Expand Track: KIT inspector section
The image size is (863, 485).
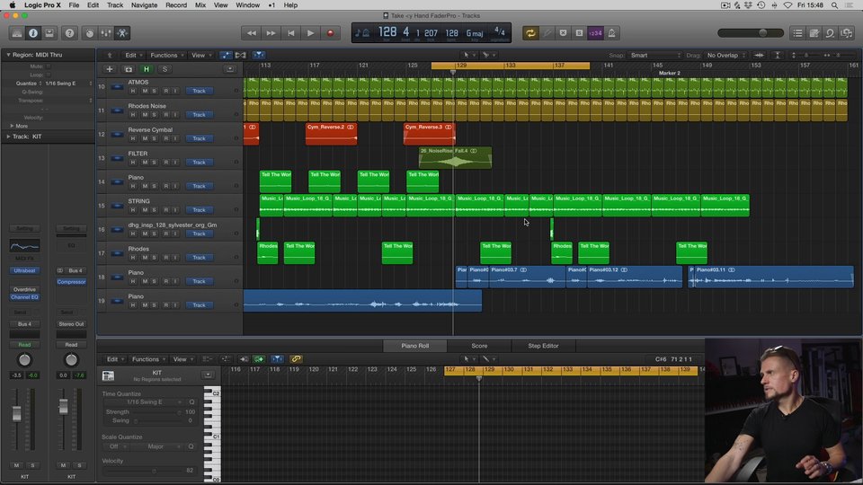8,137
